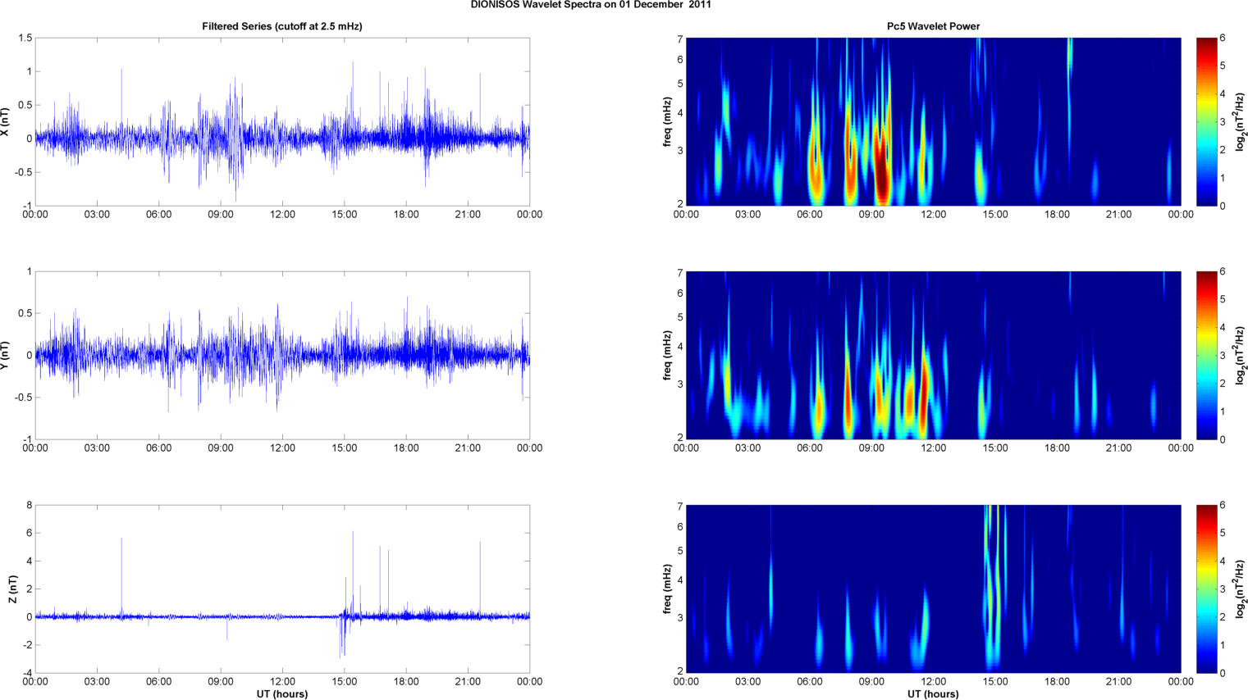This screenshot has width=1248, height=700.
Task: Select the "Filtered Series (cutoff at 2.5 mHz)" heading
Action: 282,26
